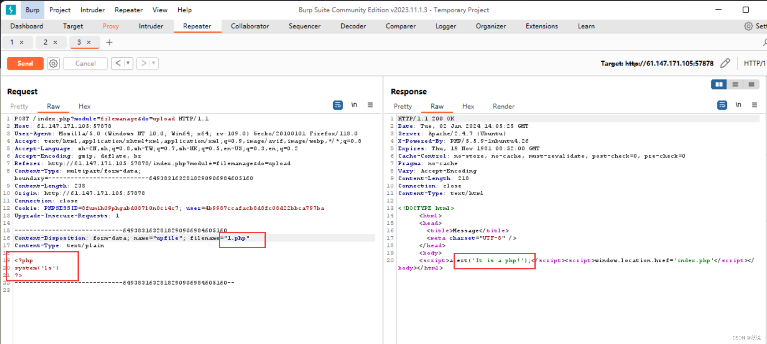767x344 pixels.
Task: Open Request panel hamburger menu
Action: point(370,105)
